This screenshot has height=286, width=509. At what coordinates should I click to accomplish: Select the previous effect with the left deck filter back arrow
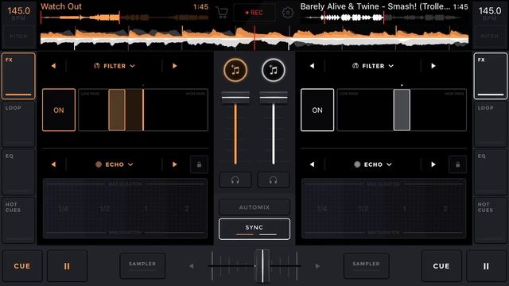tap(53, 66)
